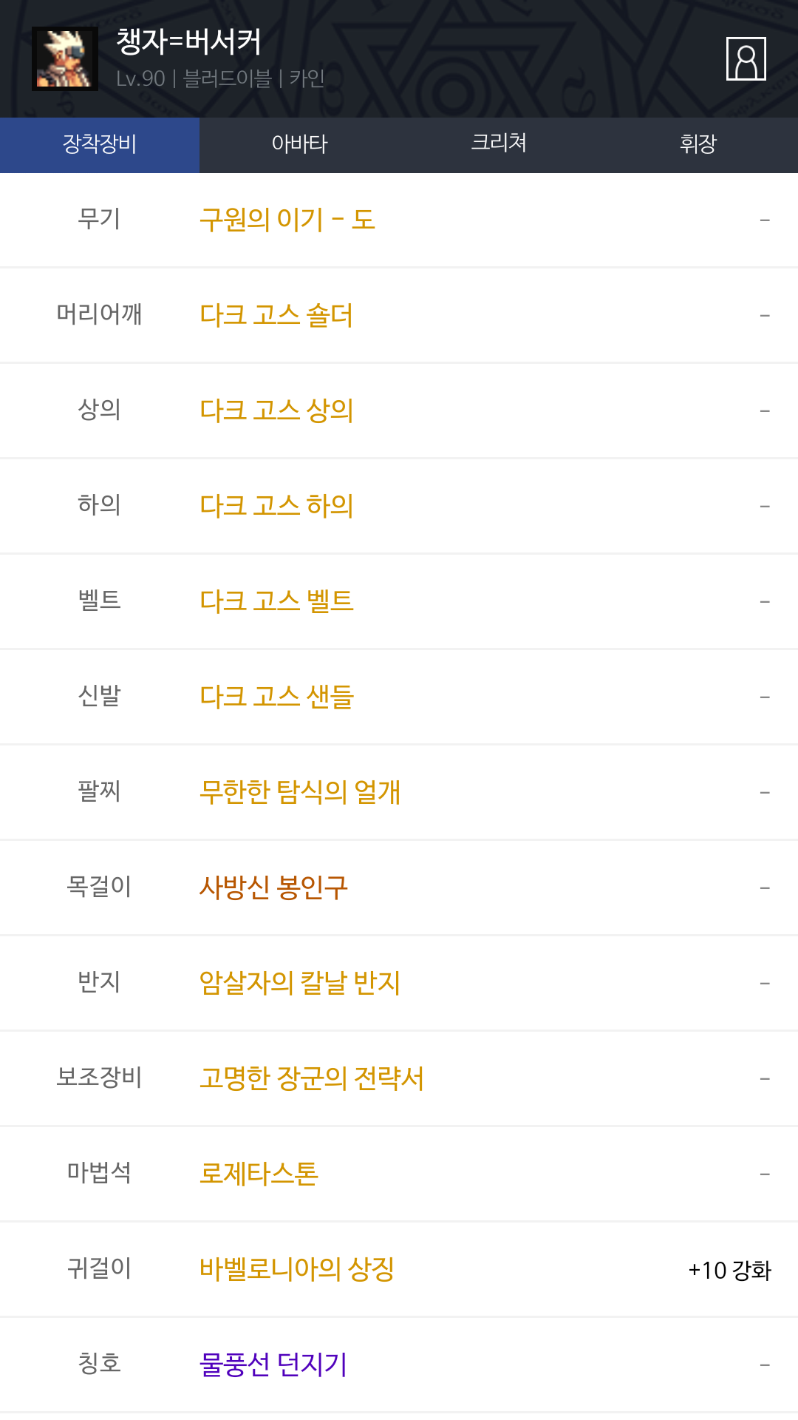Open necklace 사방신 봉인구
Screen dimensions: 798x1420
point(273,887)
